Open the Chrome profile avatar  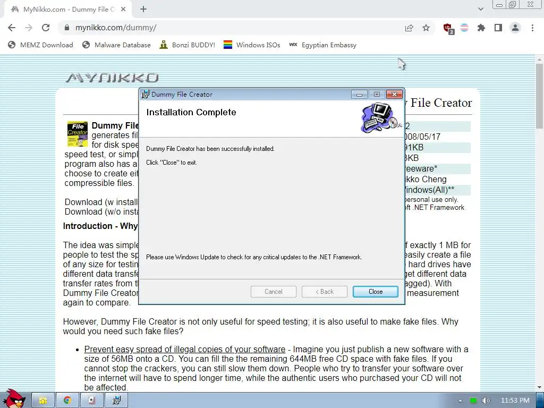point(515,28)
